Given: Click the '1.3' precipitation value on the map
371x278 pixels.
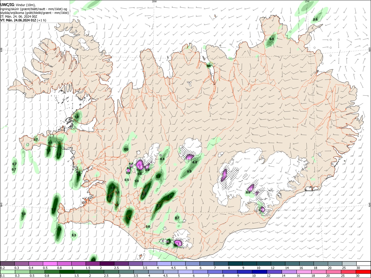Looking at the screenshot, I should tap(158, 176).
